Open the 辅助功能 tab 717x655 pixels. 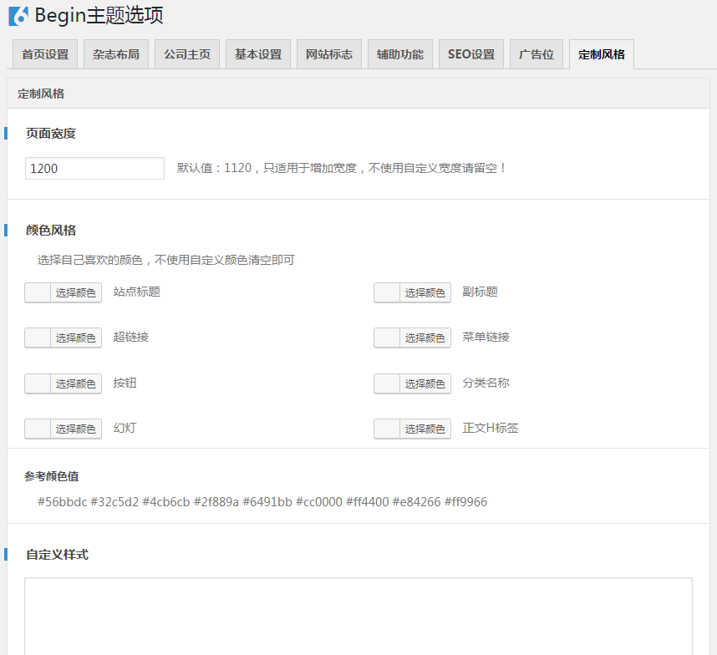click(x=400, y=54)
